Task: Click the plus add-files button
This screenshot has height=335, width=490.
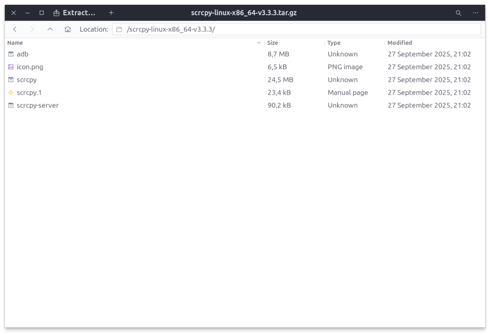Action: point(111,13)
